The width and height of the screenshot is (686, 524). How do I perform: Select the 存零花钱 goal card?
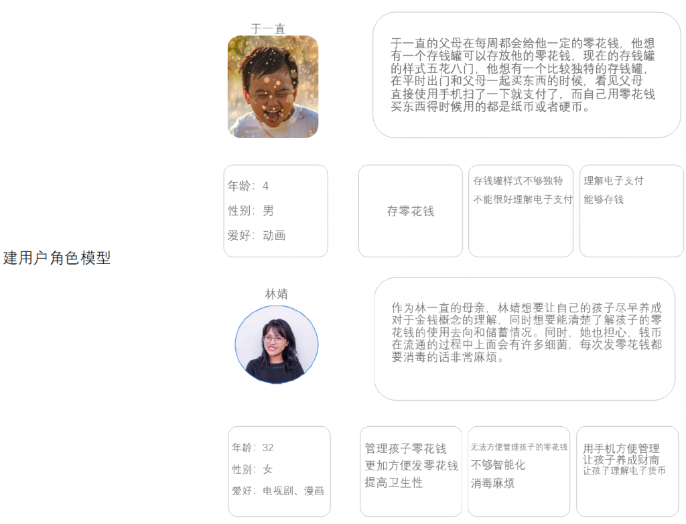(x=411, y=211)
